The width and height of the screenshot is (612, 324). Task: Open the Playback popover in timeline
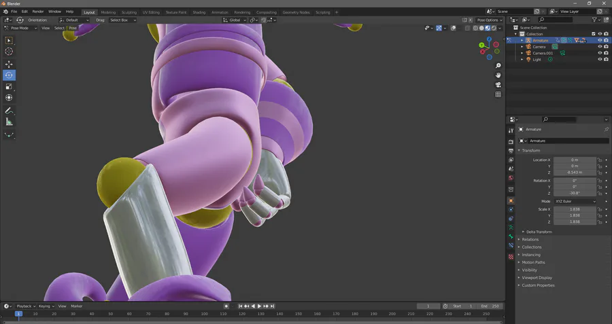click(26, 306)
